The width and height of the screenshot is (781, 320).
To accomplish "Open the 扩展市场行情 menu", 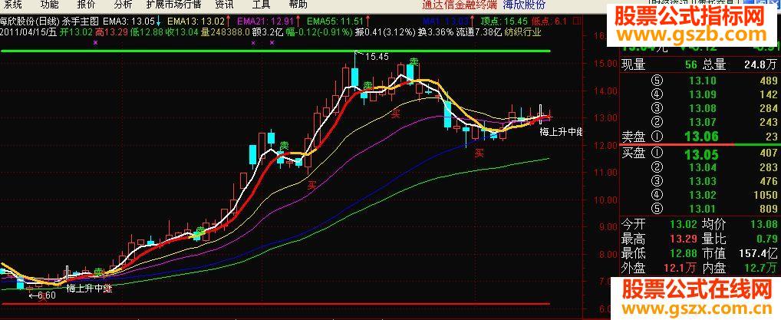I will (174, 5).
